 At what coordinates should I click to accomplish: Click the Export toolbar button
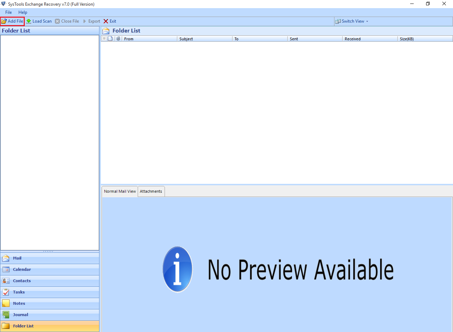(x=91, y=21)
